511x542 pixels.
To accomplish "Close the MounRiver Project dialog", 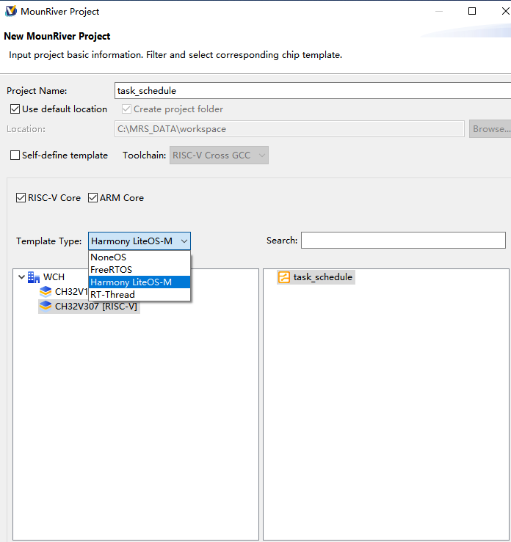I will coord(505,11).
